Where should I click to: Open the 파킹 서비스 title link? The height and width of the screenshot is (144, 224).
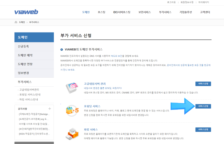(91, 130)
